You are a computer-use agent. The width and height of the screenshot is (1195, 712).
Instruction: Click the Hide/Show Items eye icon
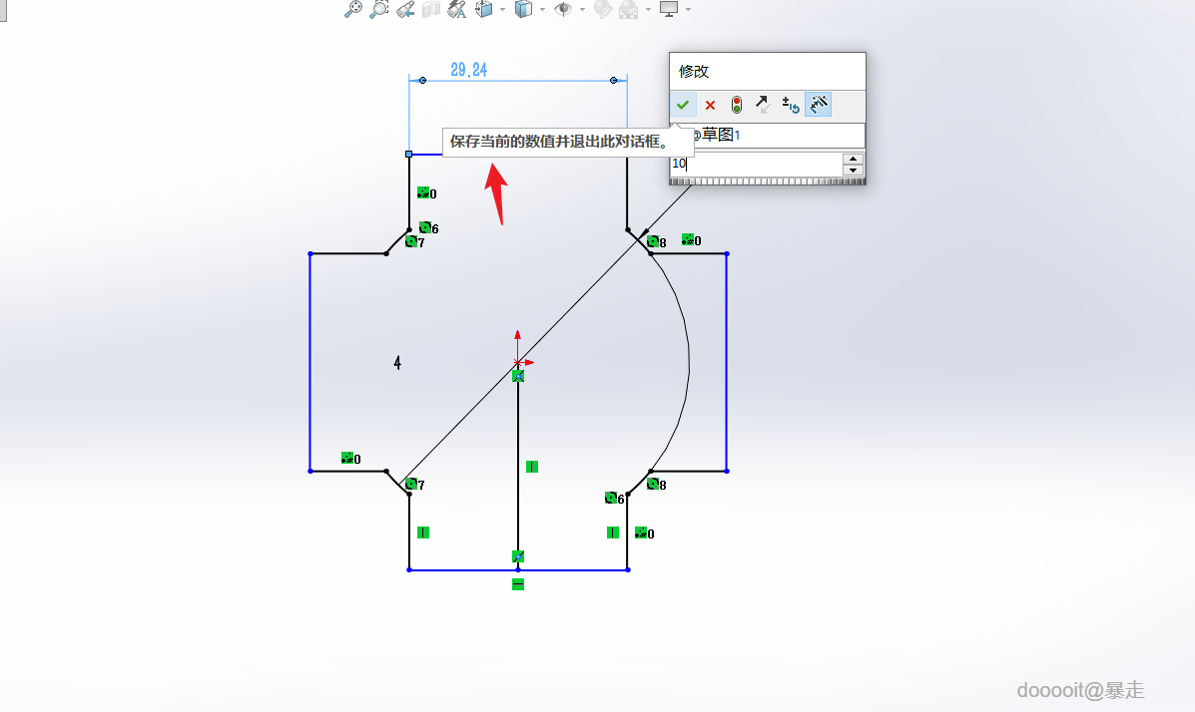563,9
